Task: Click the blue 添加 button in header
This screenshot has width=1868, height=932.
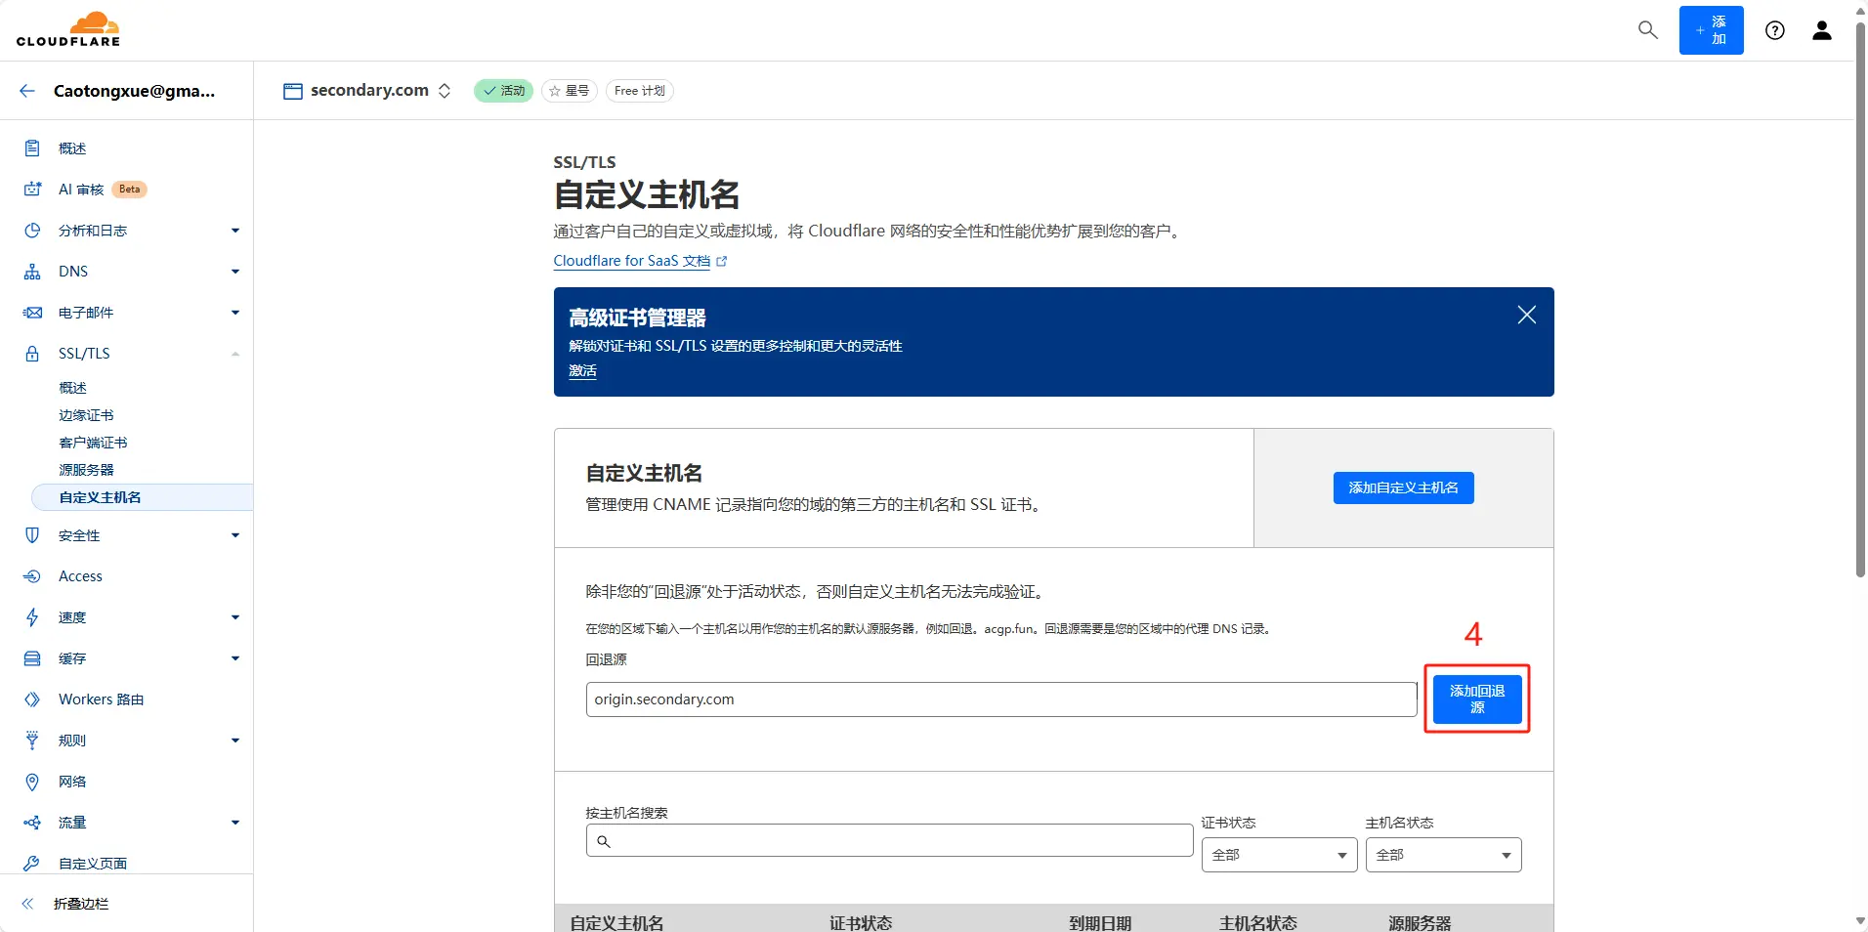Action: tap(1711, 30)
